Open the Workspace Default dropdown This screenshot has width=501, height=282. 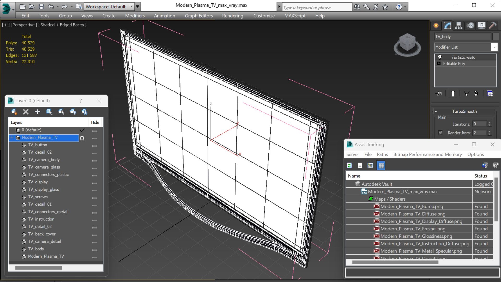[x=131, y=7]
